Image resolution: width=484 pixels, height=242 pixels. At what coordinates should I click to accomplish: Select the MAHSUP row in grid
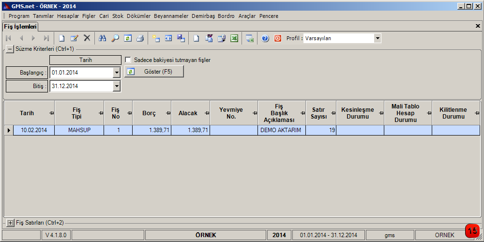79,130
